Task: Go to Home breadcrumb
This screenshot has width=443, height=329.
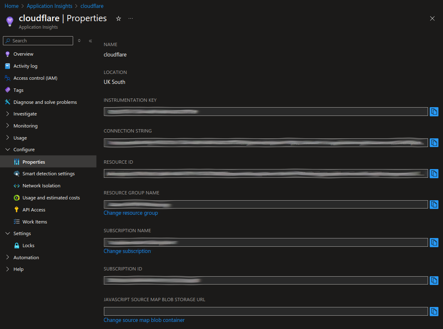Action: 12,6
